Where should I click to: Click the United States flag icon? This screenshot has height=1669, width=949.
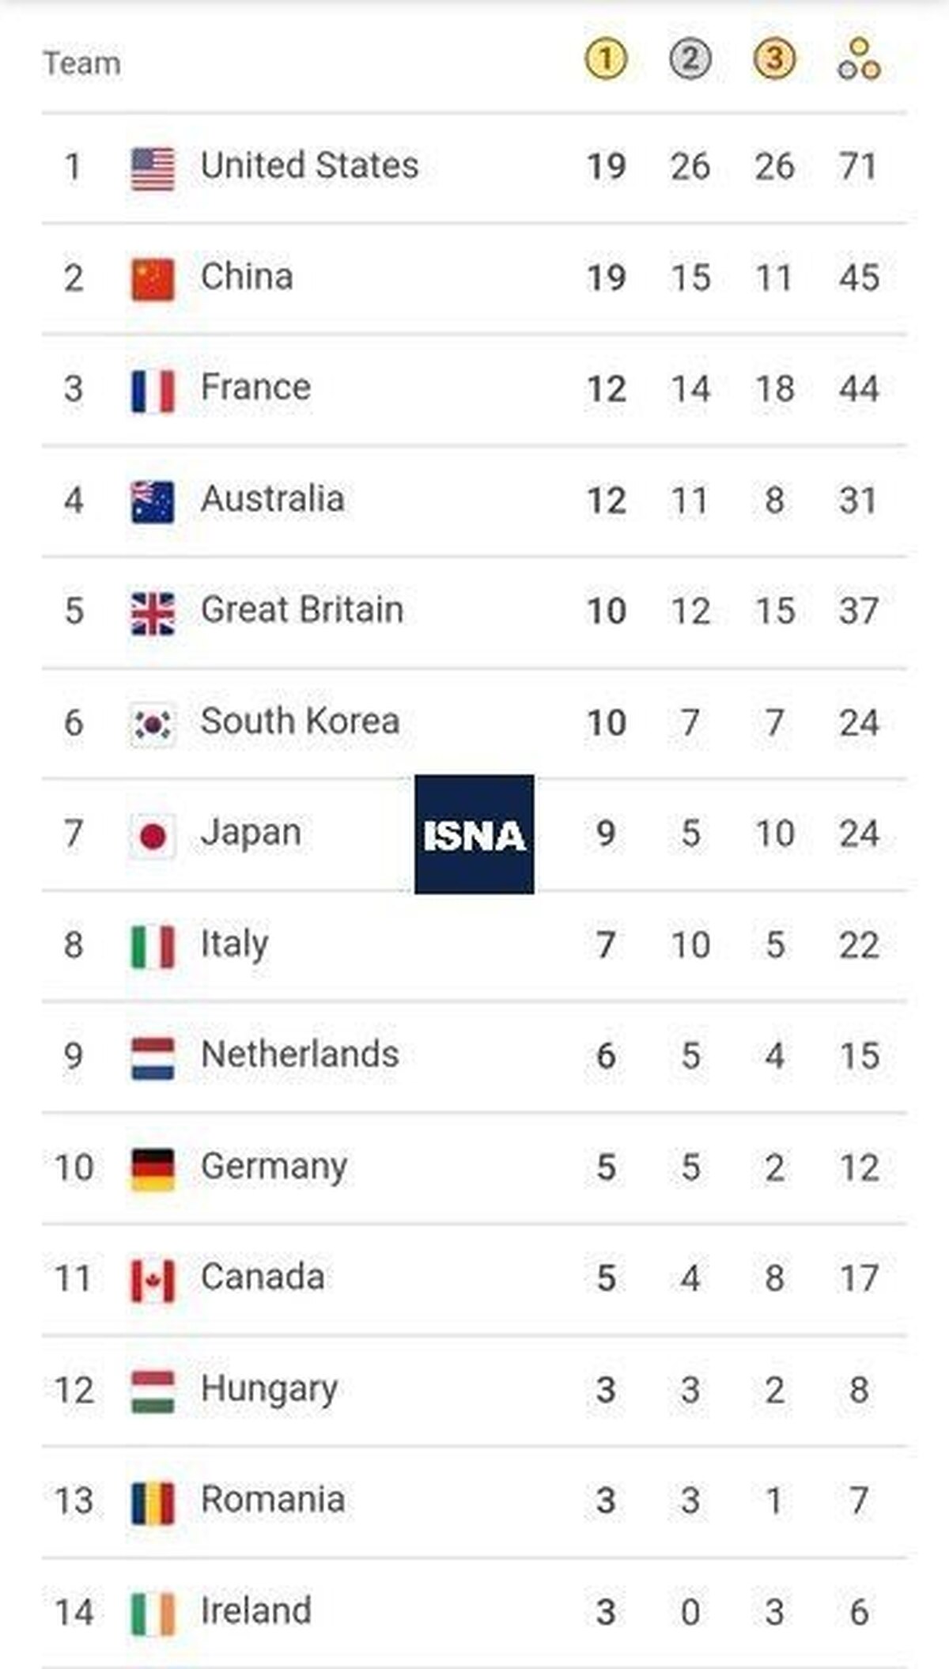click(x=153, y=168)
